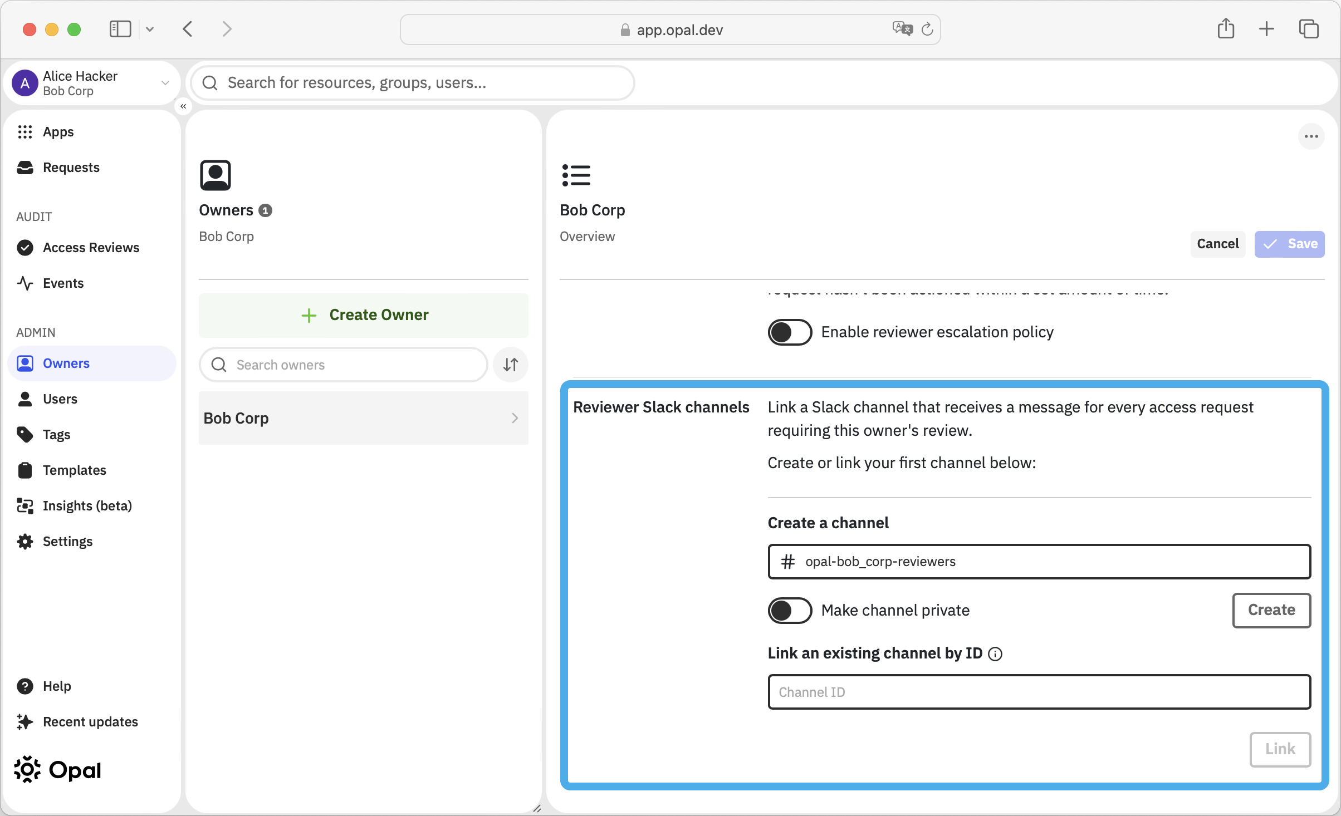
Task: Click Create channel button
Action: click(1271, 610)
